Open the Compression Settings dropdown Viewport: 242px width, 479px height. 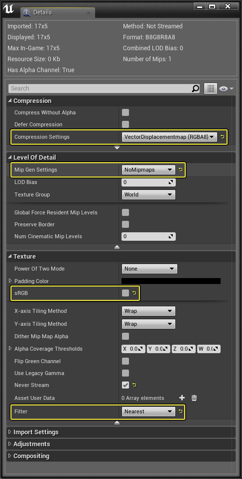(x=169, y=137)
